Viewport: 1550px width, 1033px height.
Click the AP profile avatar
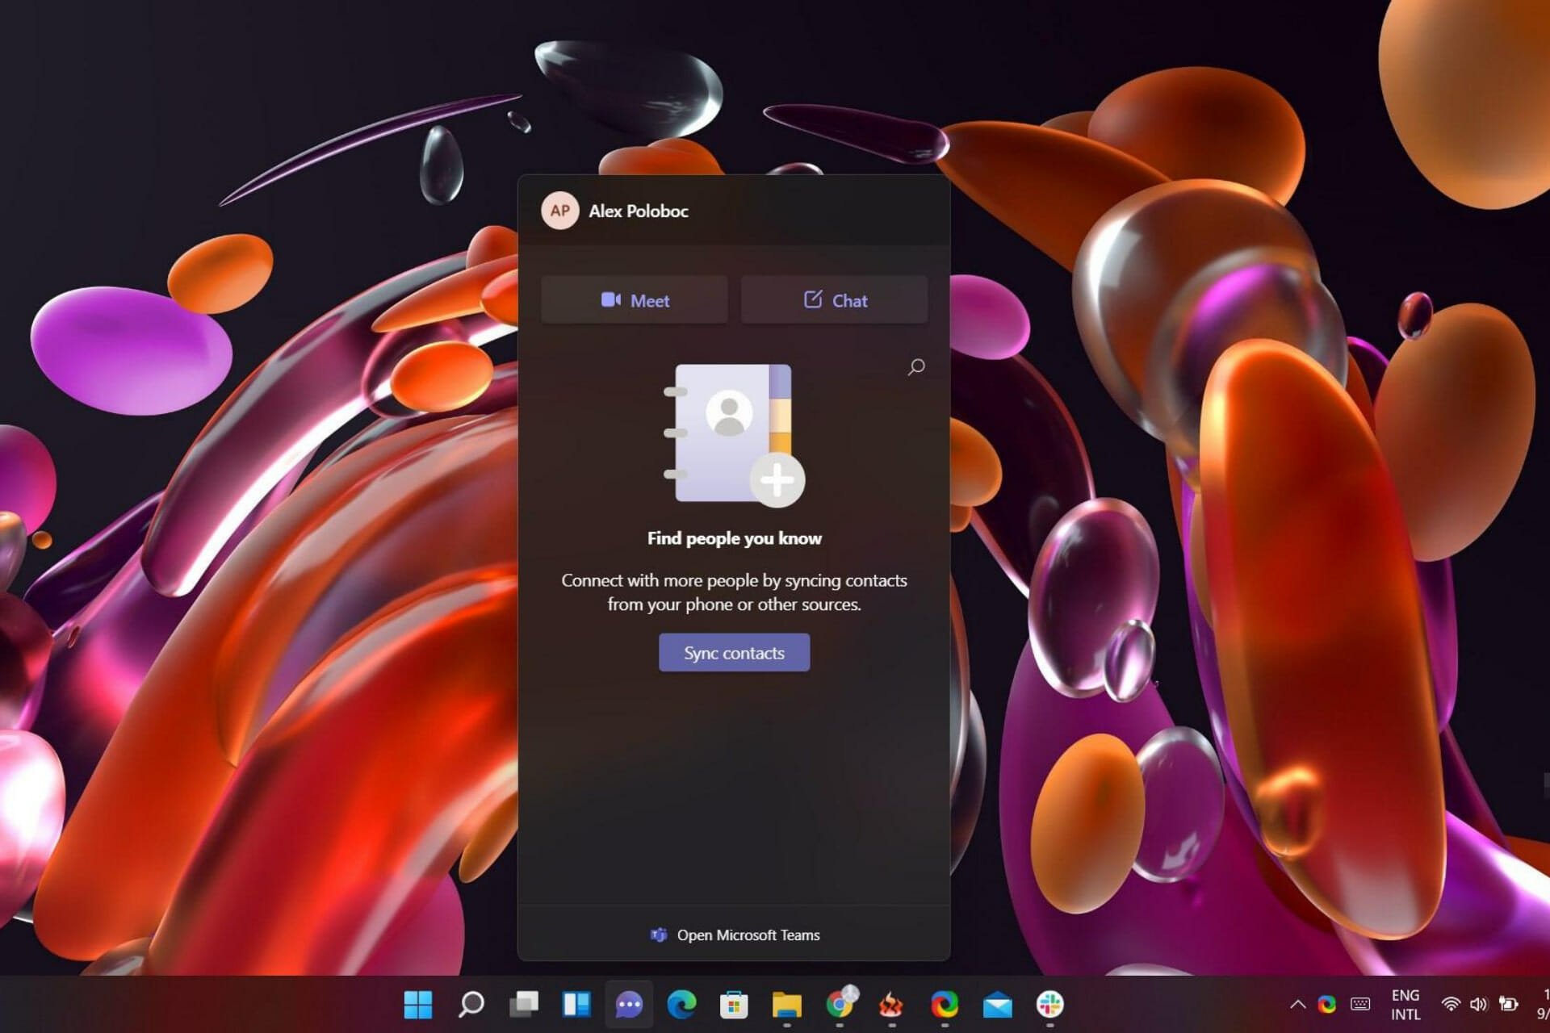(560, 211)
